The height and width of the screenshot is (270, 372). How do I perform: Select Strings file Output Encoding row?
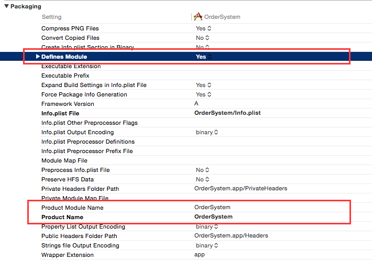[x=205, y=245]
